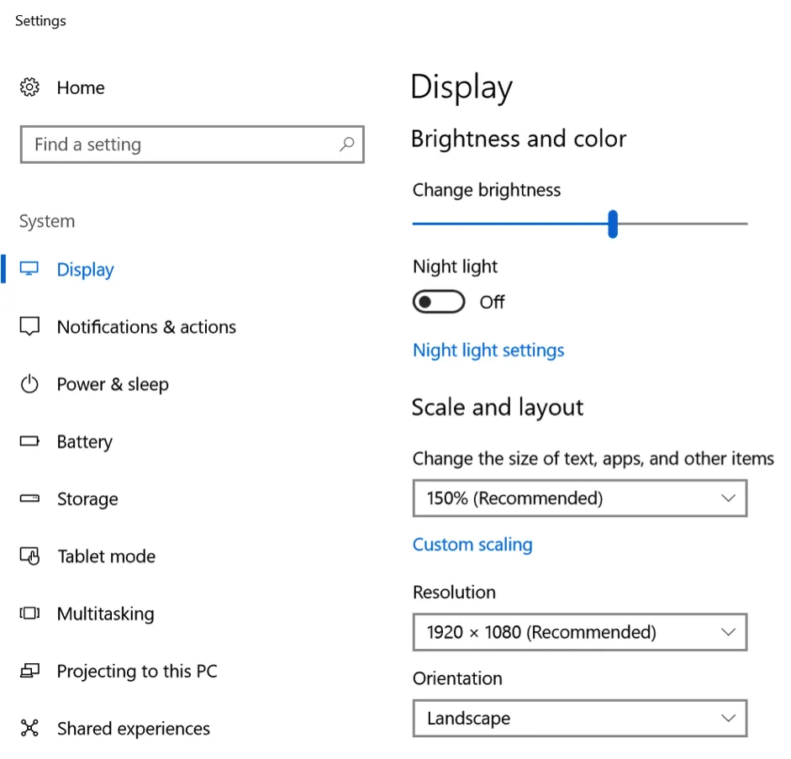
Task: Open the Orientation dropdown showing Landscape
Action: pyautogui.click(x=579, y=718)
